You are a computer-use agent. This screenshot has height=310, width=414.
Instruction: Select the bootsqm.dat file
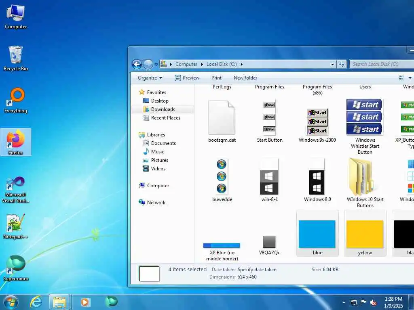coord(222,121)
